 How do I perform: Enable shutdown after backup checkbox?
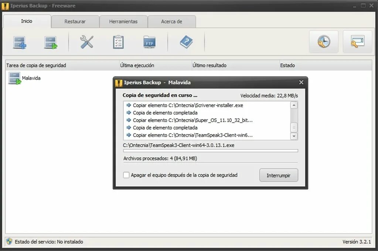click(126, 175)
